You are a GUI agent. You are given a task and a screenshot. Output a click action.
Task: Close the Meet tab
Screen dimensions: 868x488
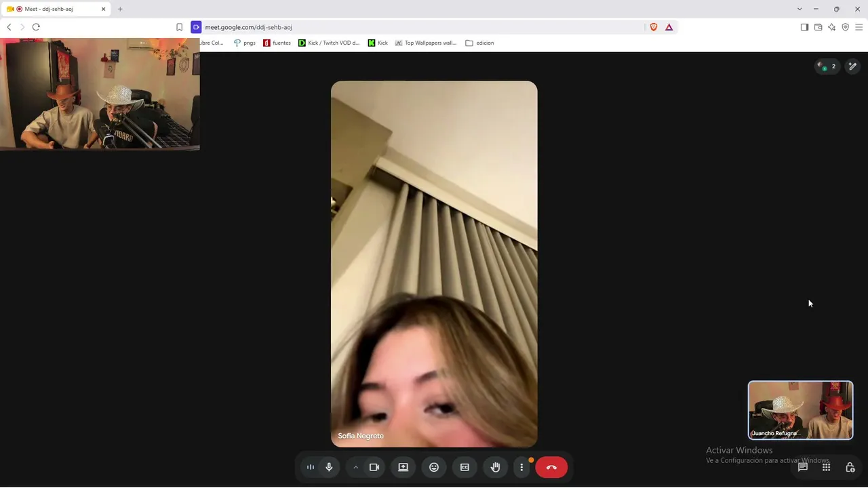point(103,9)
